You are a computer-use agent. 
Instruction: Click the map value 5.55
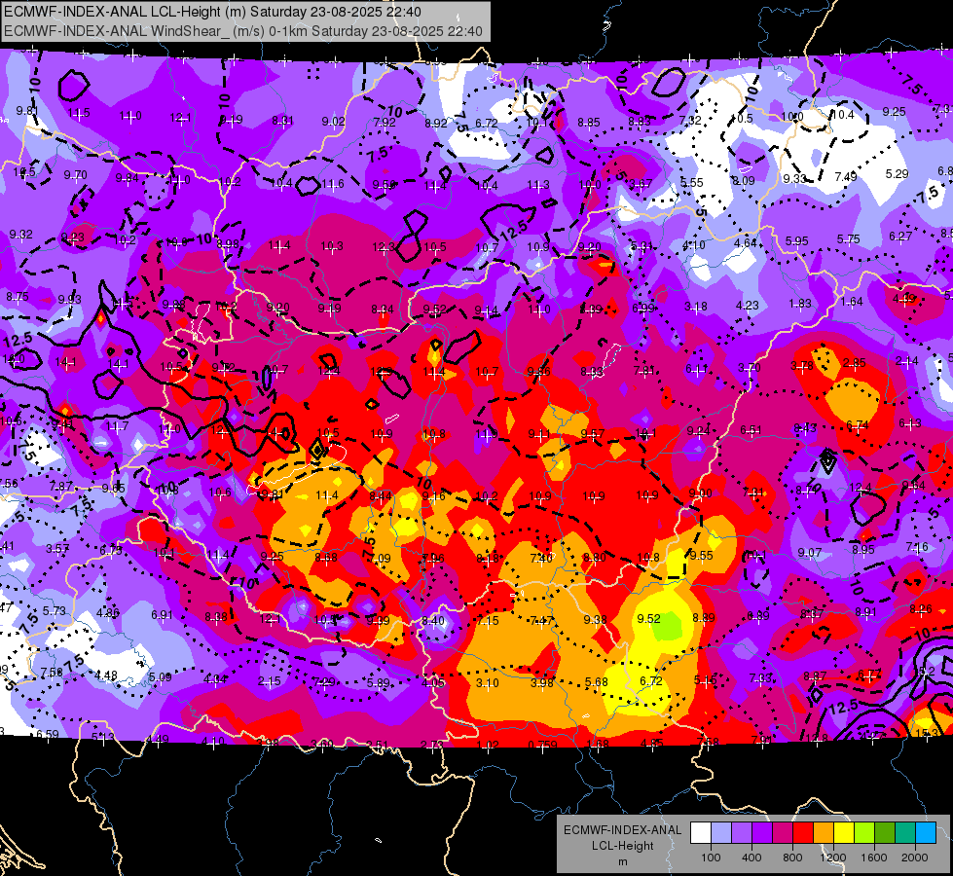pos(692,182)
